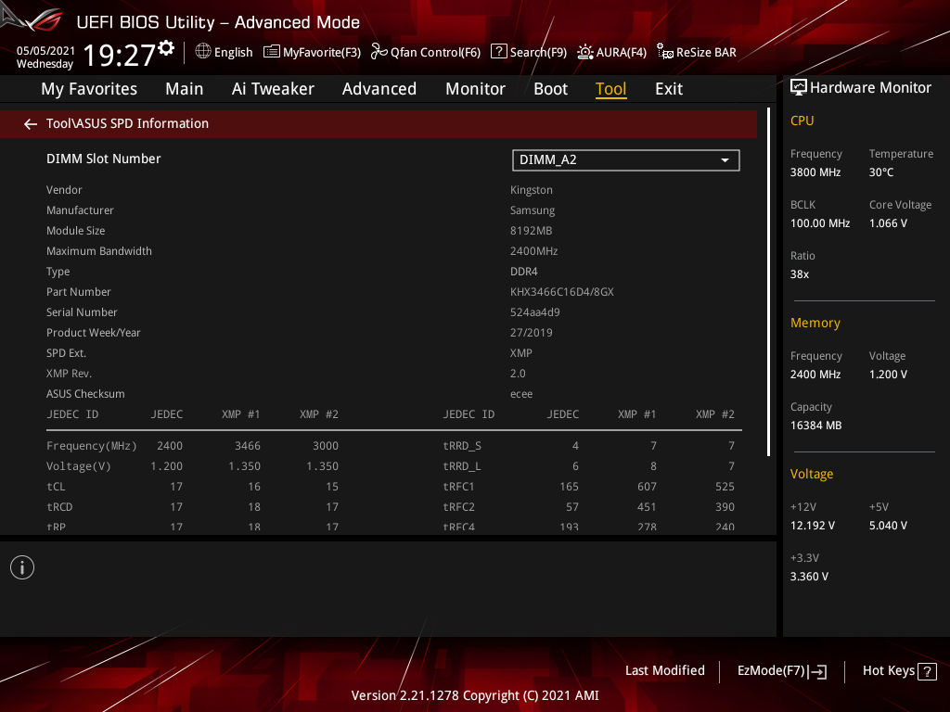
Task: Click ReSize BAR label
Action: coord(706,53)
